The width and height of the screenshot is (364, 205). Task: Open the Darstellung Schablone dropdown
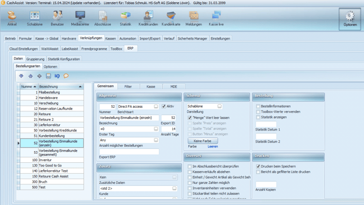(220, 106)
